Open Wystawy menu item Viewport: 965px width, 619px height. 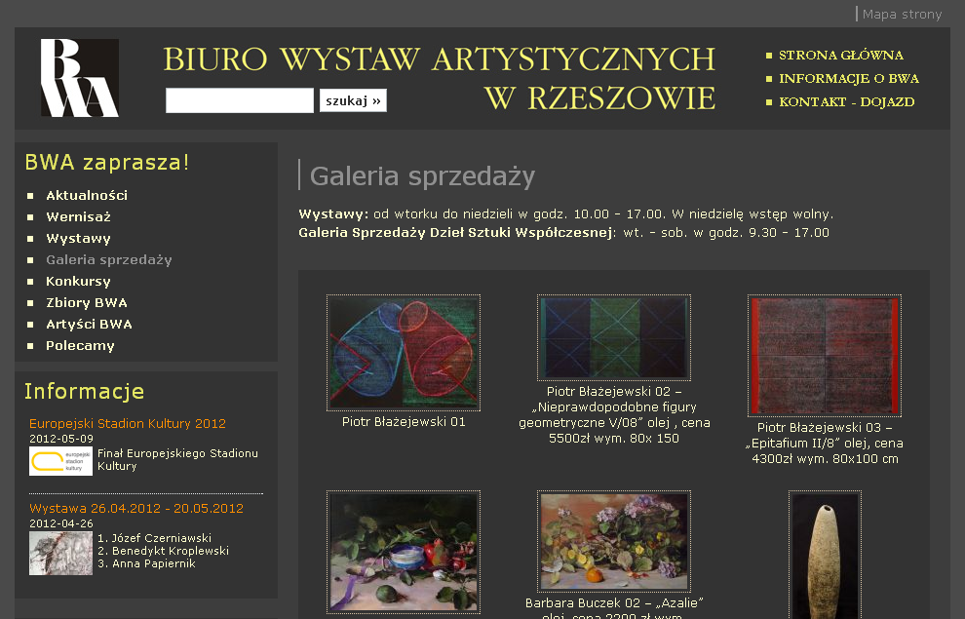78,238
